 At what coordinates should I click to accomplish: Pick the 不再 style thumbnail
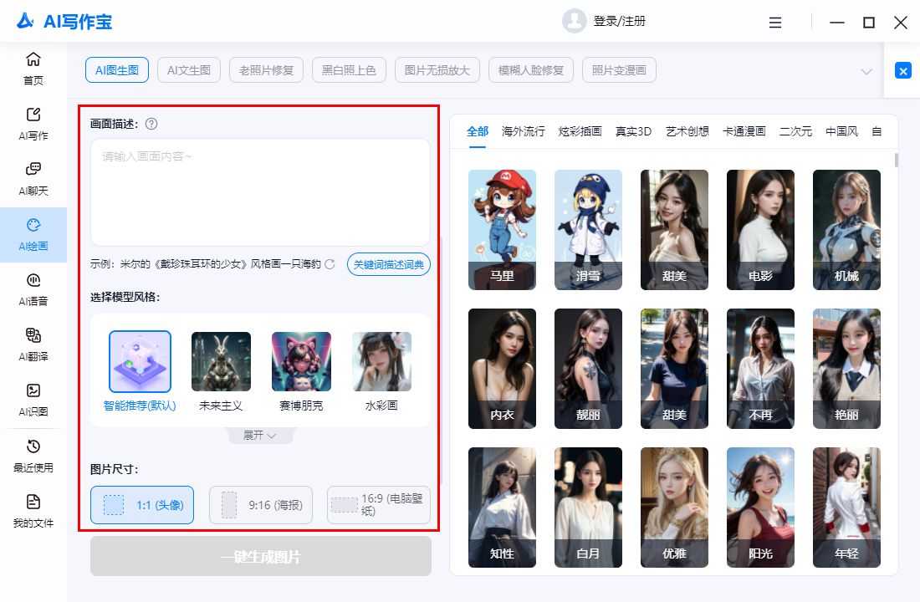pyautogui.click(x=760, y=369)
